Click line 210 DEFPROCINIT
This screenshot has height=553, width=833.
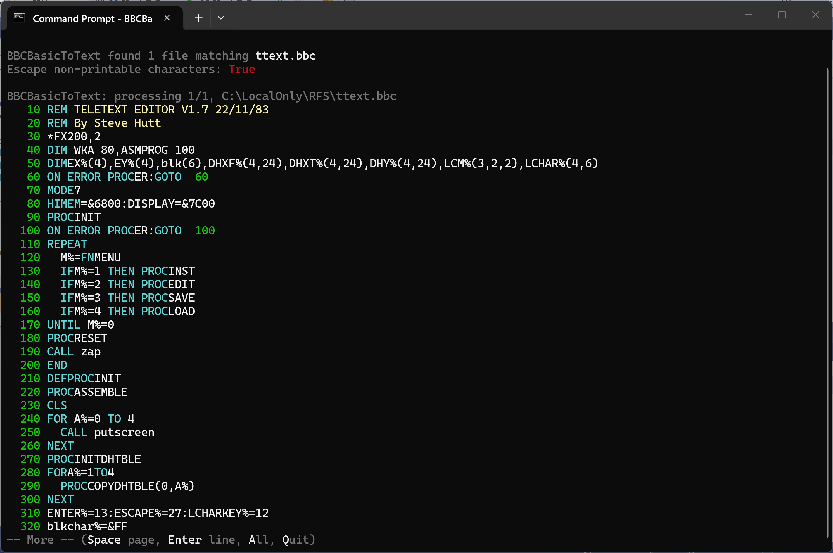pyautogui.click(x=70, y=378)
